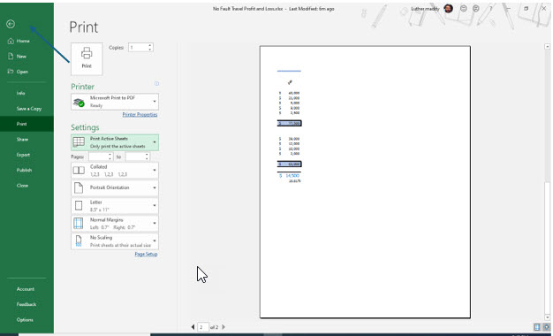Click the Print Active Sheets grid icon
Screen dimensions: 553x336
(x=79, y=142)
